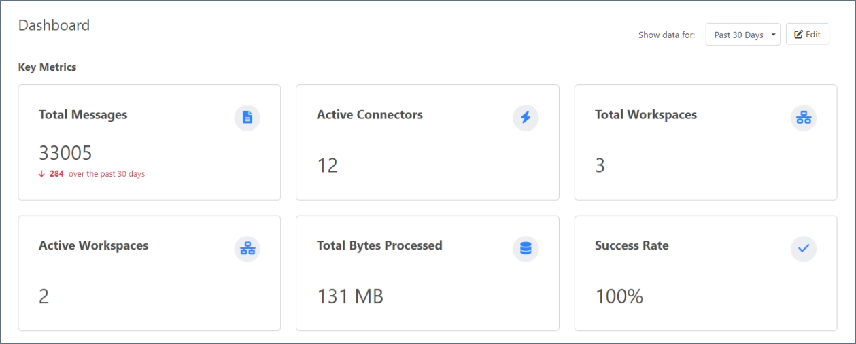Click the Active Connectors card value 12
Viewport: 856px width, 344px height.
click(x=327, y=165)
